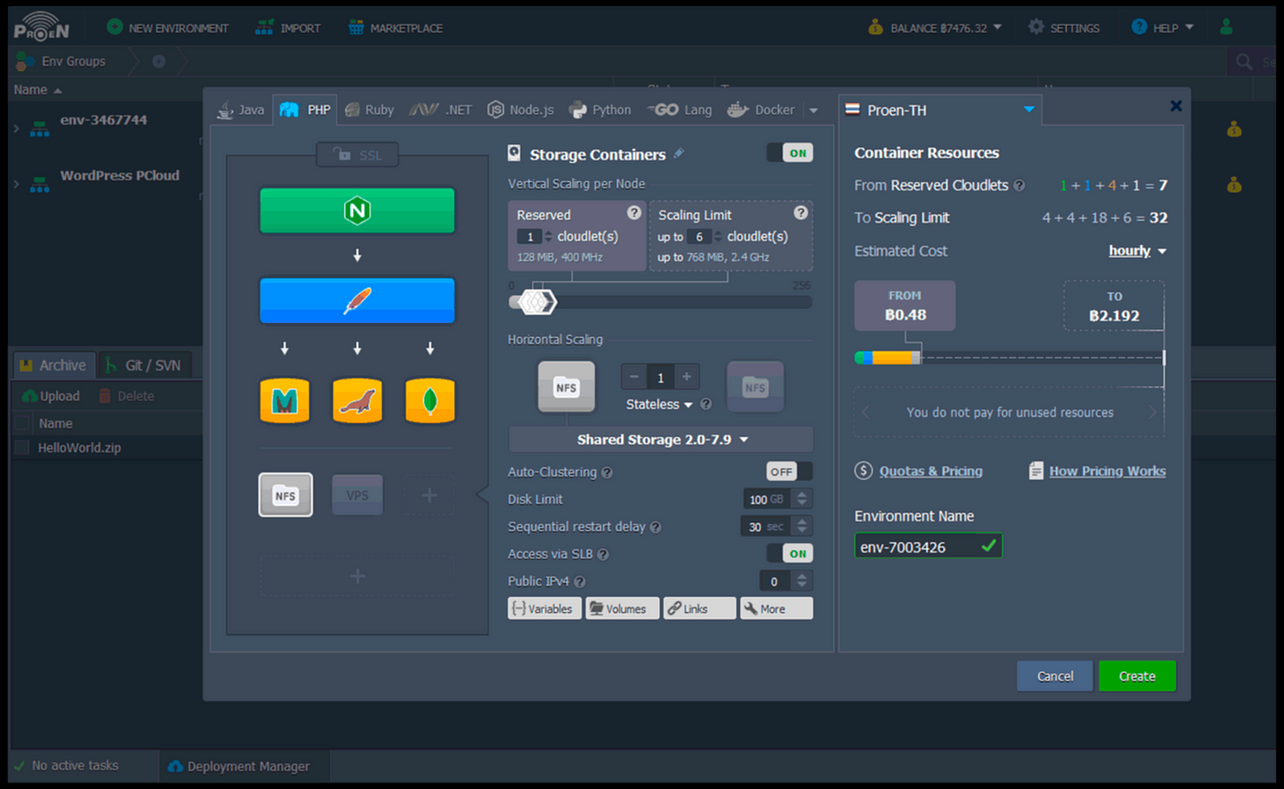This screenshot has width=1284, height=789.
Task: Show help for Sequential restart delay
Action: point(655,527)
